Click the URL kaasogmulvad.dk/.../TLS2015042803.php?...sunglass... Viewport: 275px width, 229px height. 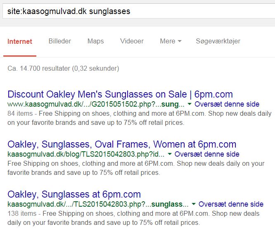point(98,204)
